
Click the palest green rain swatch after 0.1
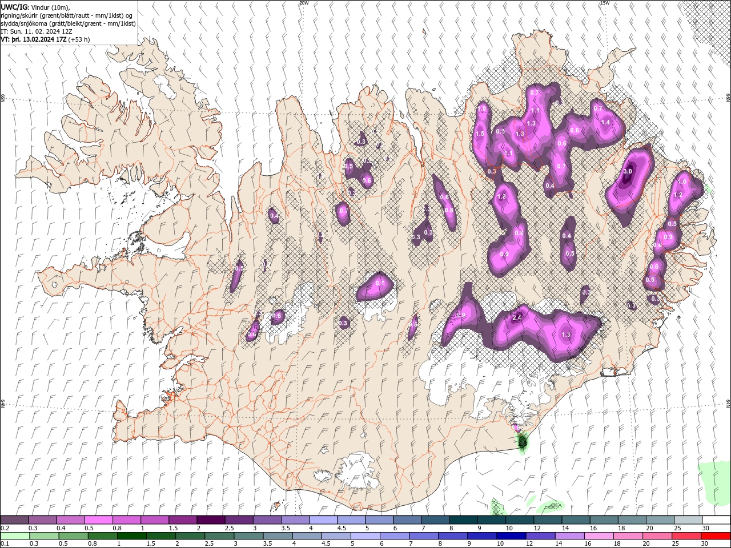[x=14, y=536]
